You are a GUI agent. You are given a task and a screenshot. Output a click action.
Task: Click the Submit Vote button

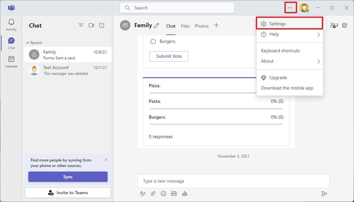pyautogui.click(x=169, y=56)
